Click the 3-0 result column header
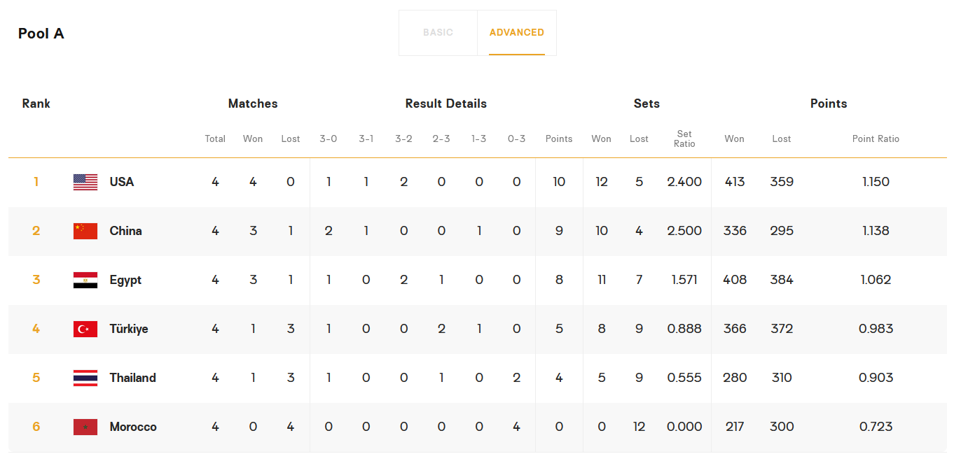The width and height of the screenshot is (961, 468). [329, 139]
